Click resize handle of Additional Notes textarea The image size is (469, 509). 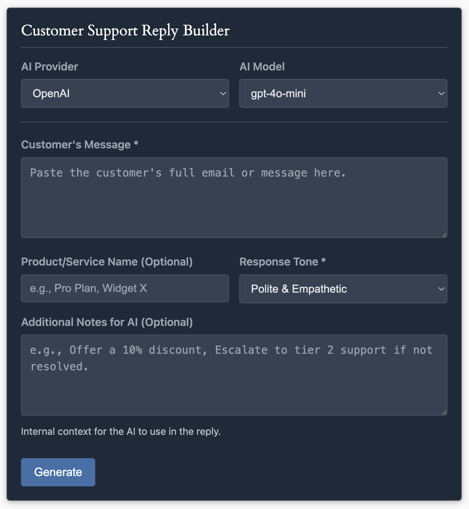click(444, 412)
